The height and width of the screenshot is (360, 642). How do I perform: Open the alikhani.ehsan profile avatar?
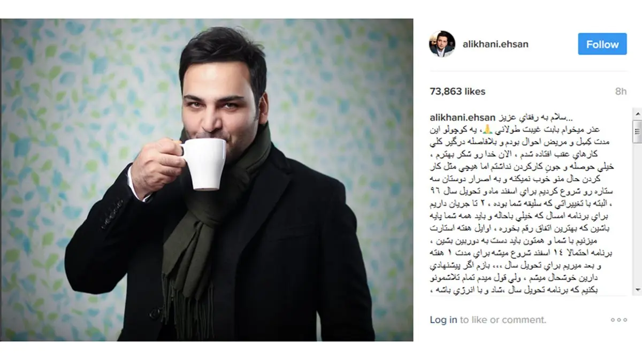pos(442,44)
